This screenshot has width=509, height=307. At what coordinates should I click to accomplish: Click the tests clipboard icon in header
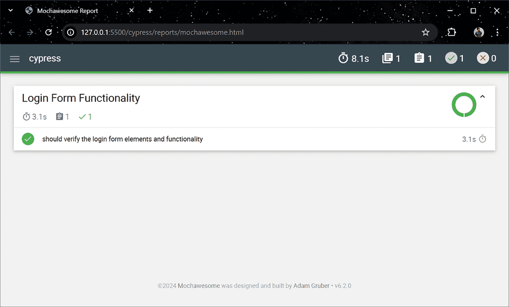[x=419, y=59]
